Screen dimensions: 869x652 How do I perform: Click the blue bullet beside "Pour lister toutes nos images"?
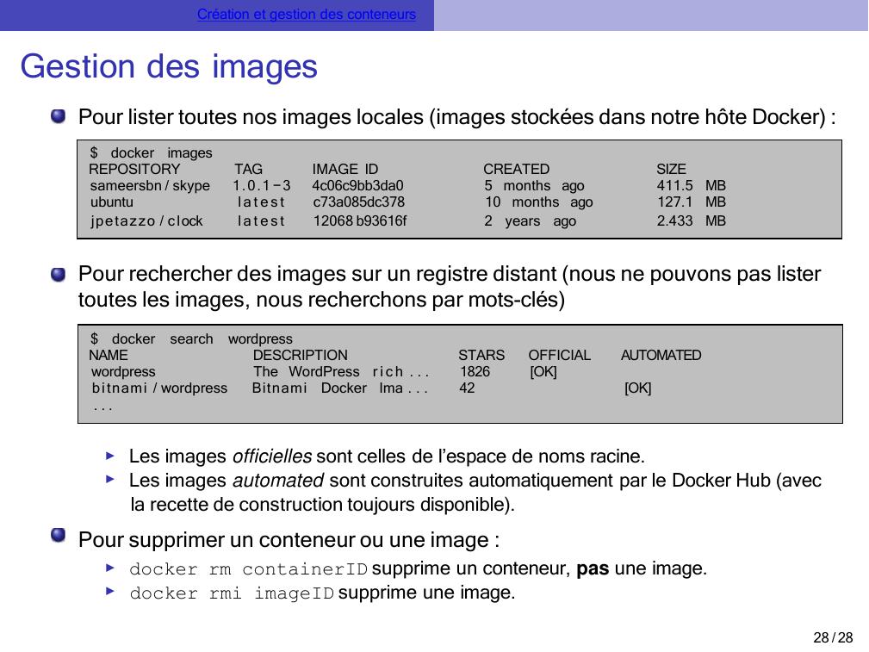coord(58,116)
